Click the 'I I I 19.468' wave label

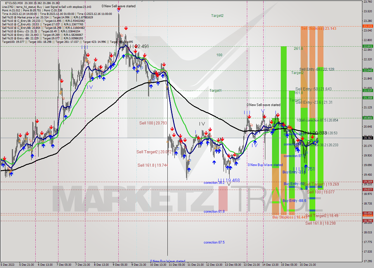point(229,181)
